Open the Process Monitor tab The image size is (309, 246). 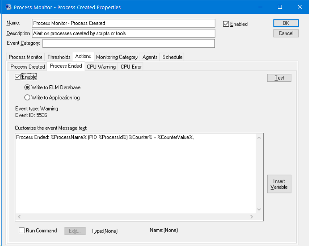pos(25,57)
